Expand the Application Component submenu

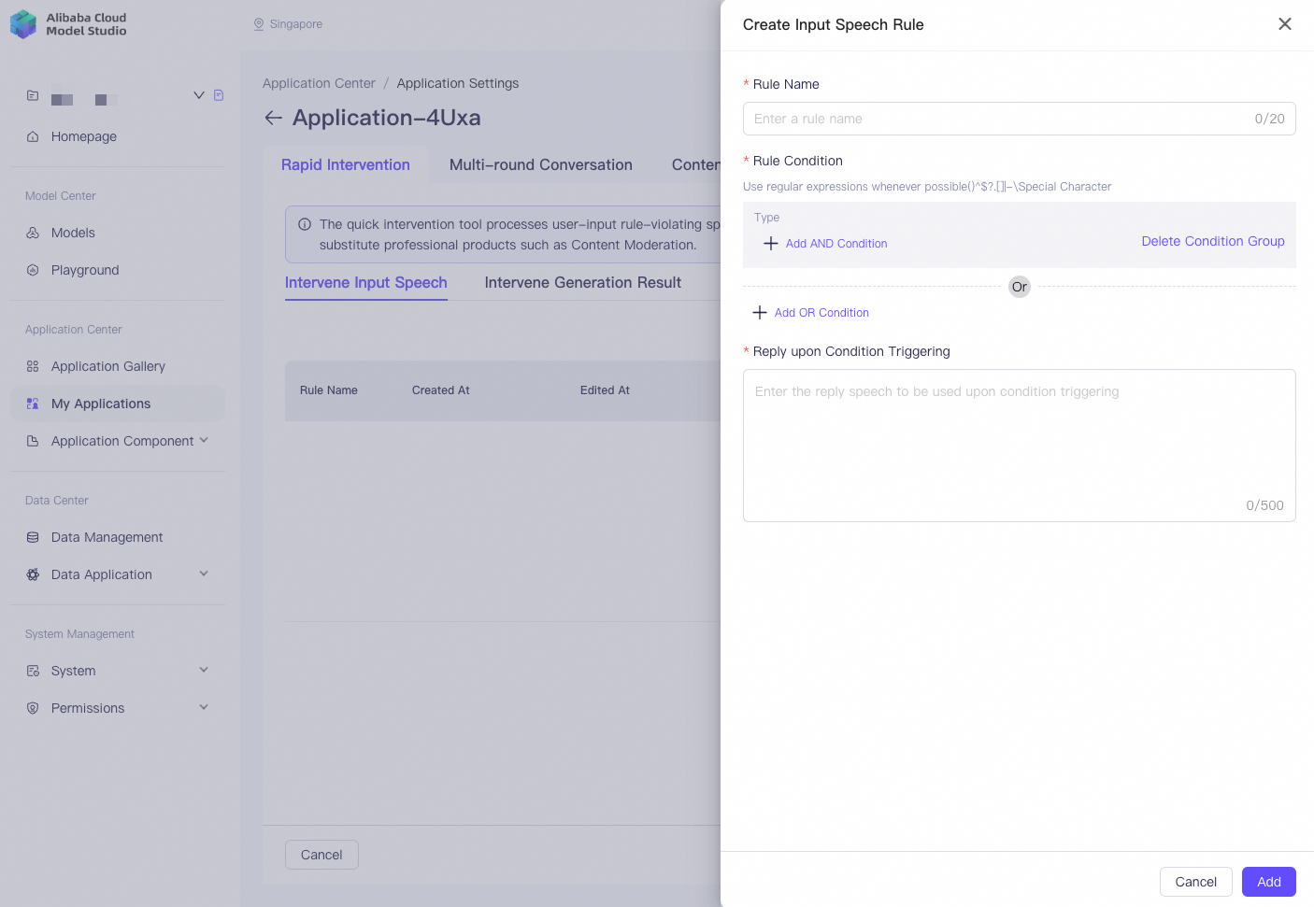(x=204, y=440)
